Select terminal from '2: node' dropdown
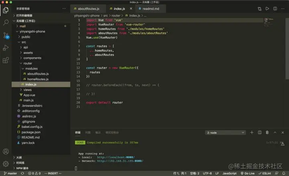Image resolution: width=289 pixels, height=176 pixels. click(x=226, y=133)
